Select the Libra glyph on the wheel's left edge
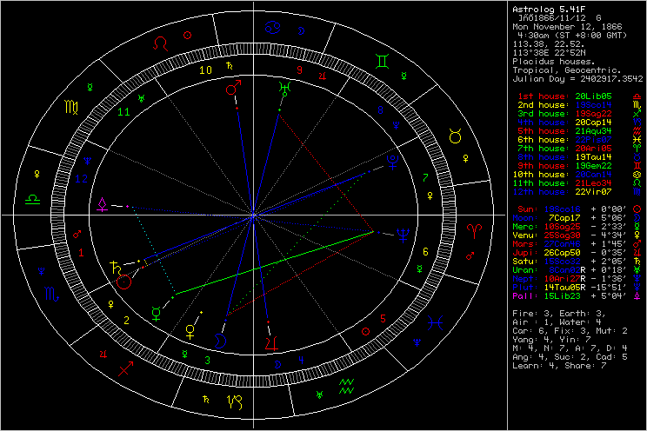The height and width of the screenshot is (431, 647). click(31, 198)
